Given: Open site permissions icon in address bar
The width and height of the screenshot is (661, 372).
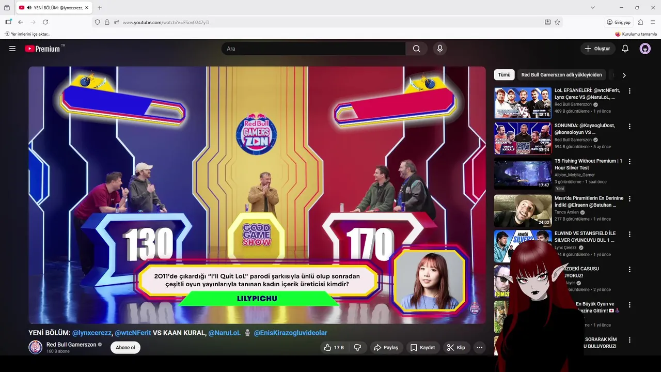Looking at the screenshot, I should [117, 22].
